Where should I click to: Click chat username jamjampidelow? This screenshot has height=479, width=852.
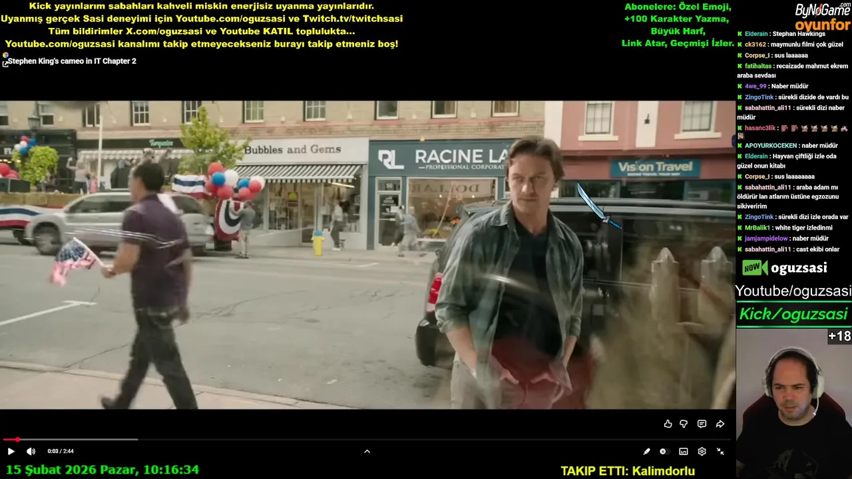coord(767,238)
